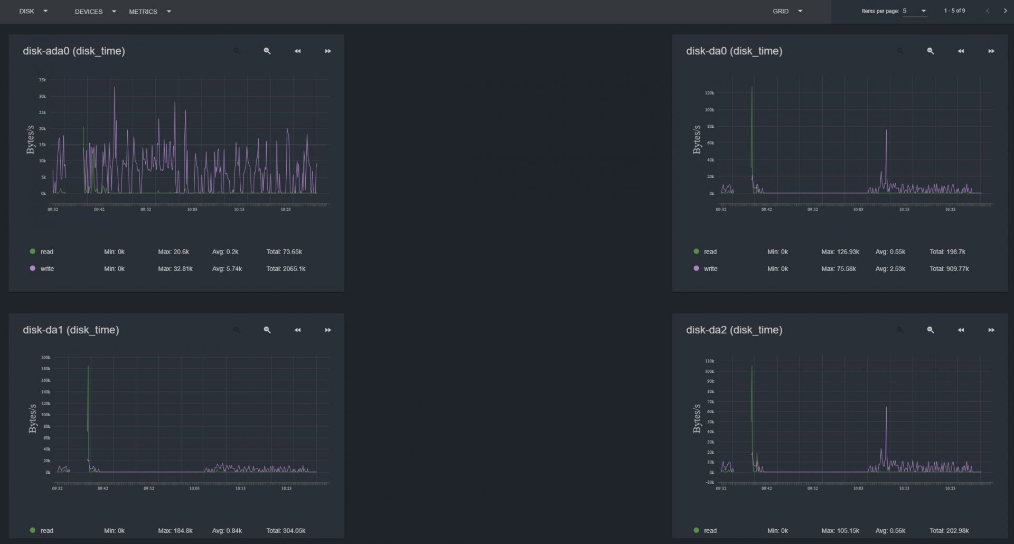This screenshot has height=544, width=1014.
Task: Expand the DEVICES filter dropdown
Action: pos(95,12)
